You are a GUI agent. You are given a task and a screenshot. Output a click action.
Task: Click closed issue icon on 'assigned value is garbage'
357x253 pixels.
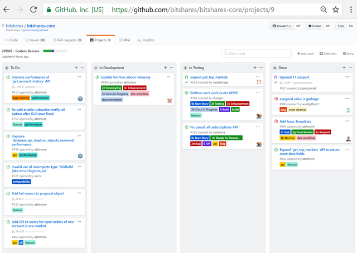pos(276,99)
